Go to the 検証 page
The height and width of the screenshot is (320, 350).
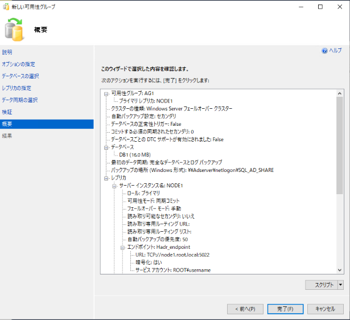tap(7, 112)
